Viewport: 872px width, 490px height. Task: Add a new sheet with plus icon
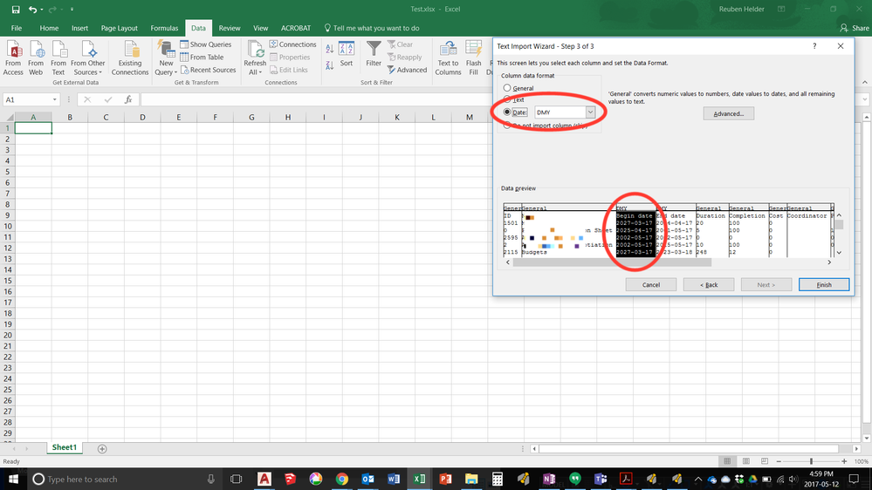click(102, 449)
